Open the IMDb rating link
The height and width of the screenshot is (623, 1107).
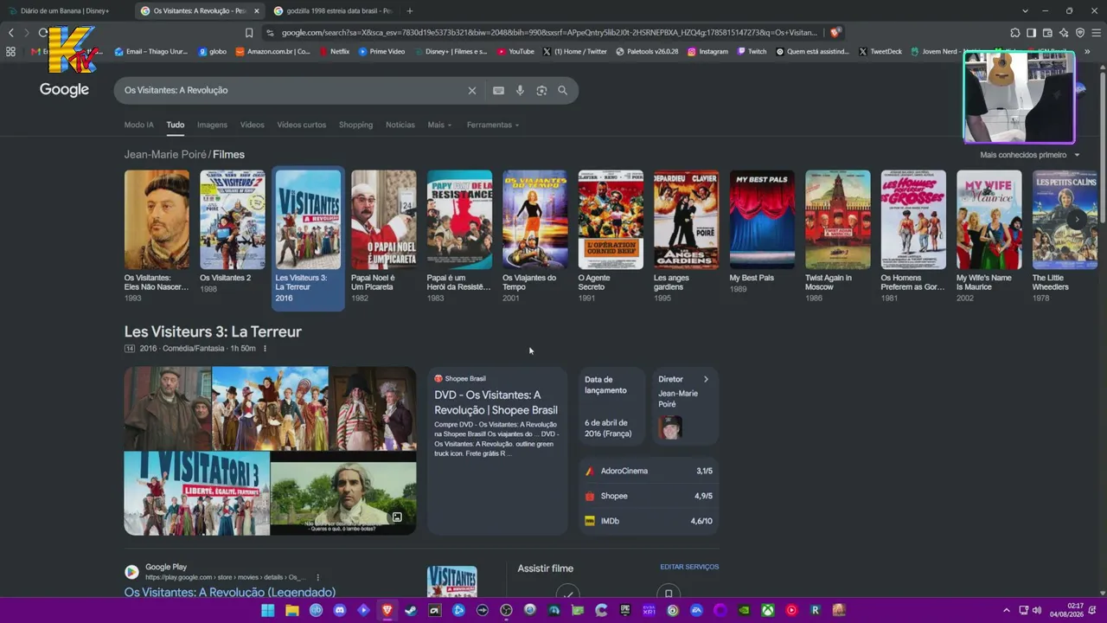point(649,521)
